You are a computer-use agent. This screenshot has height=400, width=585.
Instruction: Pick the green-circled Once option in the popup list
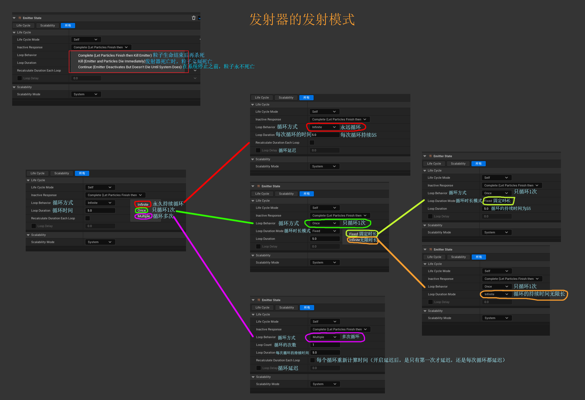(x=142, y=210)
